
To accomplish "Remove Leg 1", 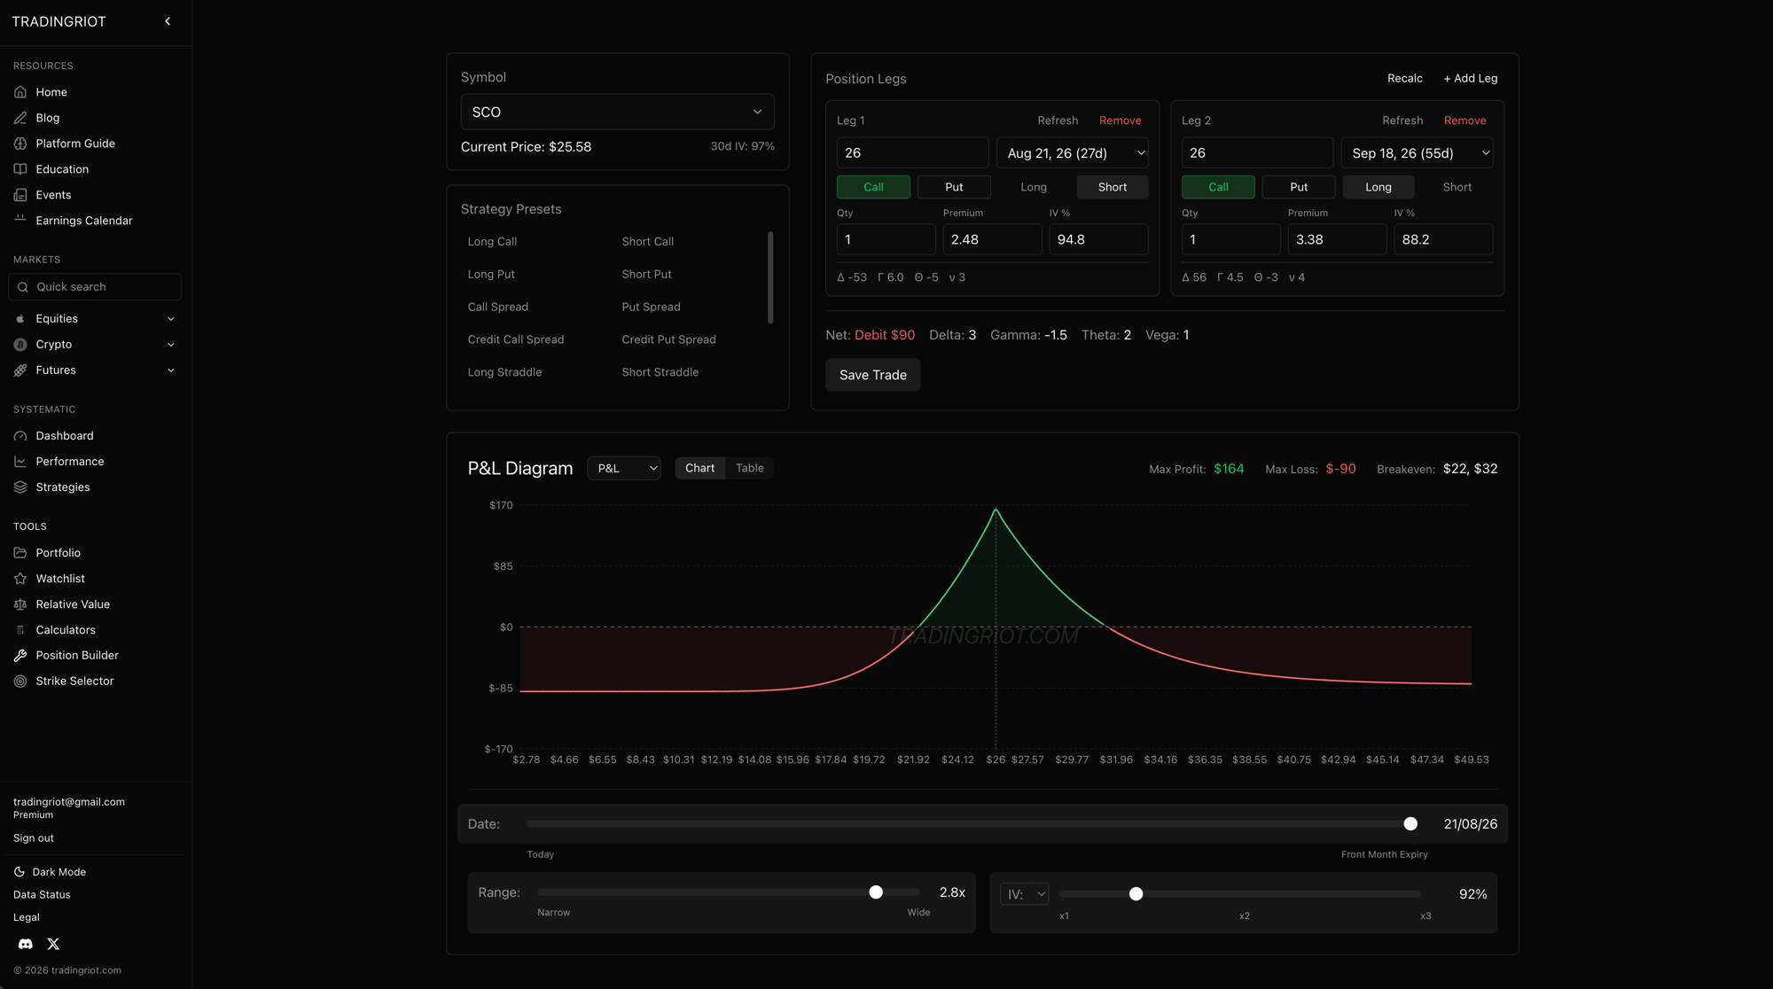I will point(1121,121).
